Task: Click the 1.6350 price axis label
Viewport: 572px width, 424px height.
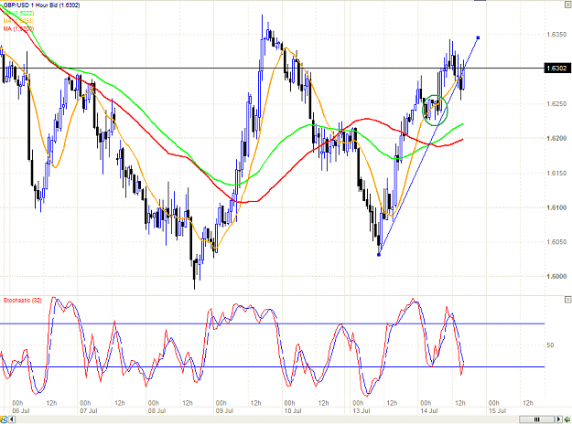Action: (556, 35)
